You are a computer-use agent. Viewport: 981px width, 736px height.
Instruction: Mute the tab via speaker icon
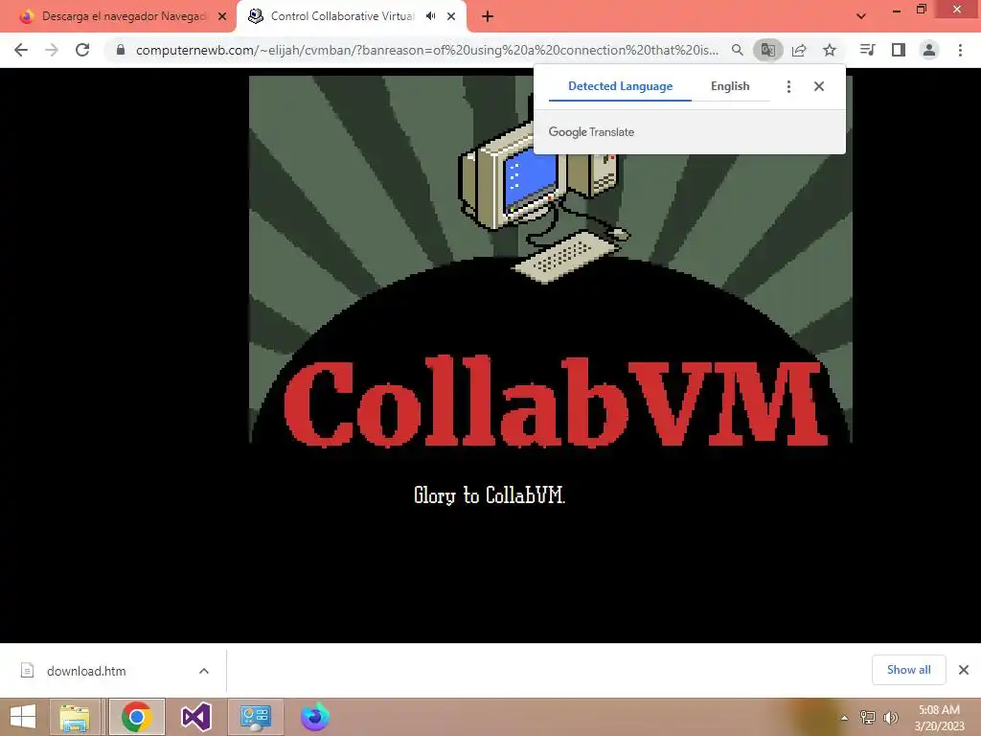pos(430,16)
